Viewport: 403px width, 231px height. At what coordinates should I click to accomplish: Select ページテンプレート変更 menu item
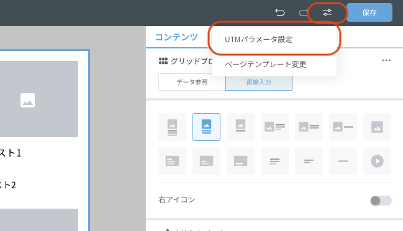pyautogui.click(x=274, y=64)
